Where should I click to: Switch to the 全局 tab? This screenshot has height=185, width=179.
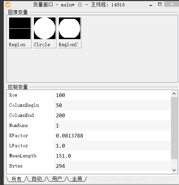[x=77, y=179]
